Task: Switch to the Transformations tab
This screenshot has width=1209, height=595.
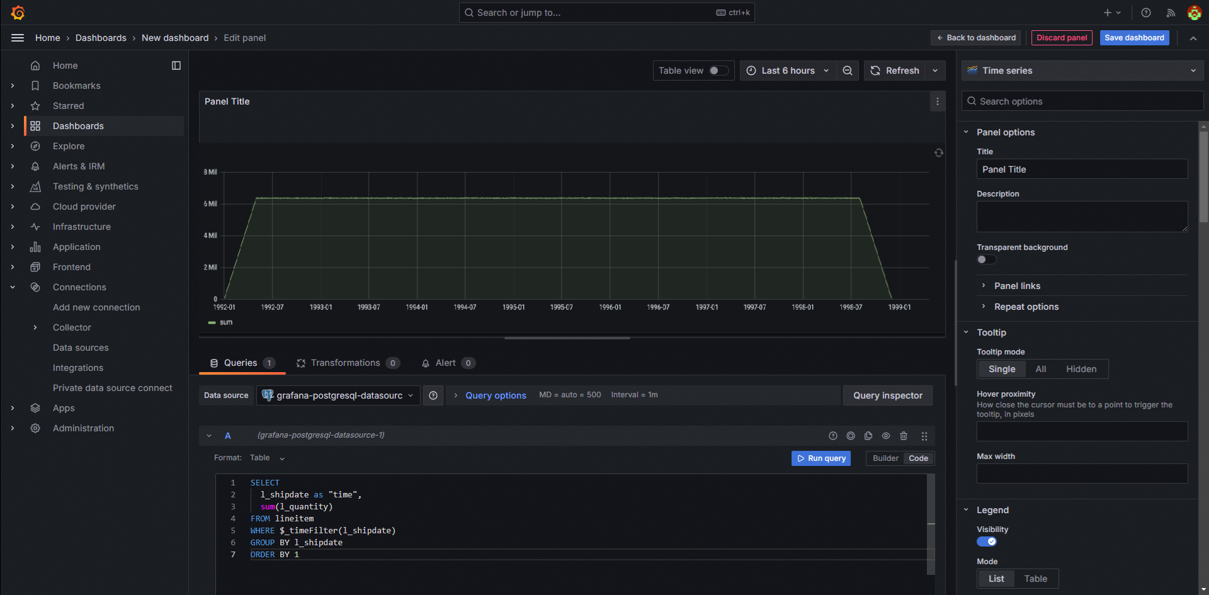Action: pyautogui.click(x=348, y=363)
